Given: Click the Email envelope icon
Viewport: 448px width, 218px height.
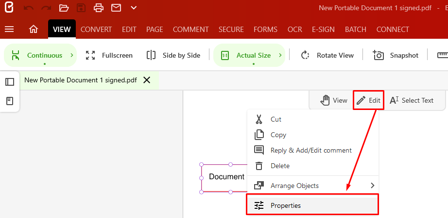Looking at the screenshot, I should click(116, 8).
